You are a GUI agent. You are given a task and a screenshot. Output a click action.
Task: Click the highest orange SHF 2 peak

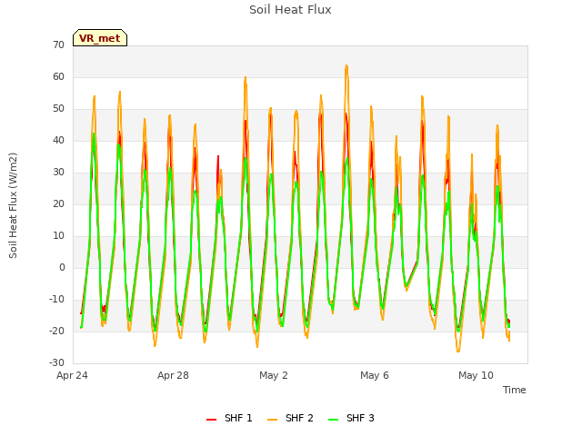click(346, 65)
